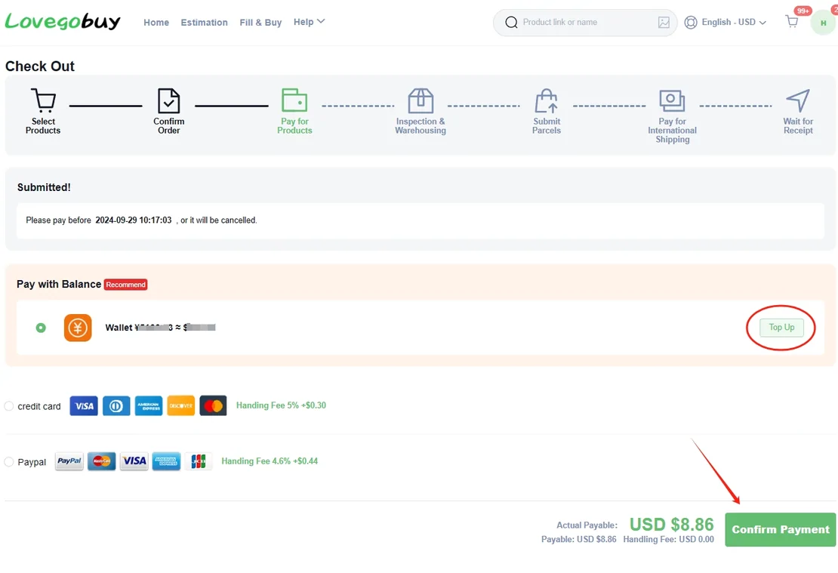Expand the Help menu

[x=309, y=22]
